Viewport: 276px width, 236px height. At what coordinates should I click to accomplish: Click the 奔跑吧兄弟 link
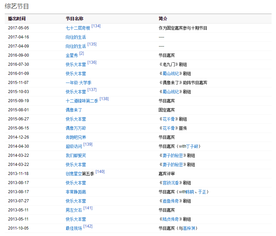(x=76, y=137)
